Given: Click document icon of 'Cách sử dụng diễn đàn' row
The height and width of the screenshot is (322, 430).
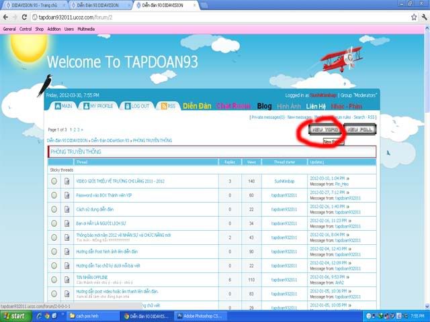Looking at the screenshot, I should pos(67,209).
